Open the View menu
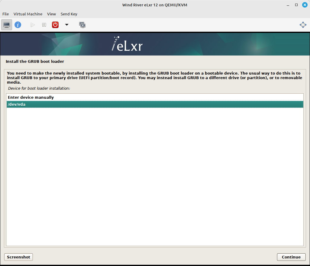The width and height of the screenshot is (310, 266). point(51,14)
